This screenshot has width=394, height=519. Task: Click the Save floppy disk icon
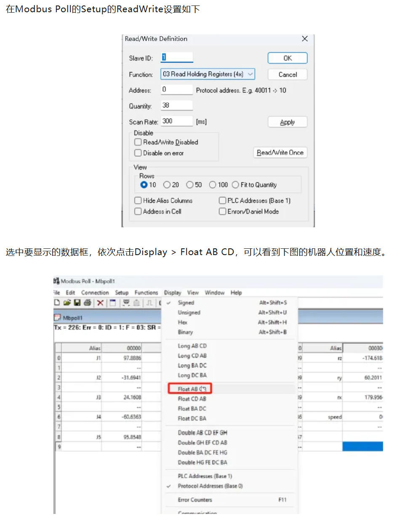77,303
